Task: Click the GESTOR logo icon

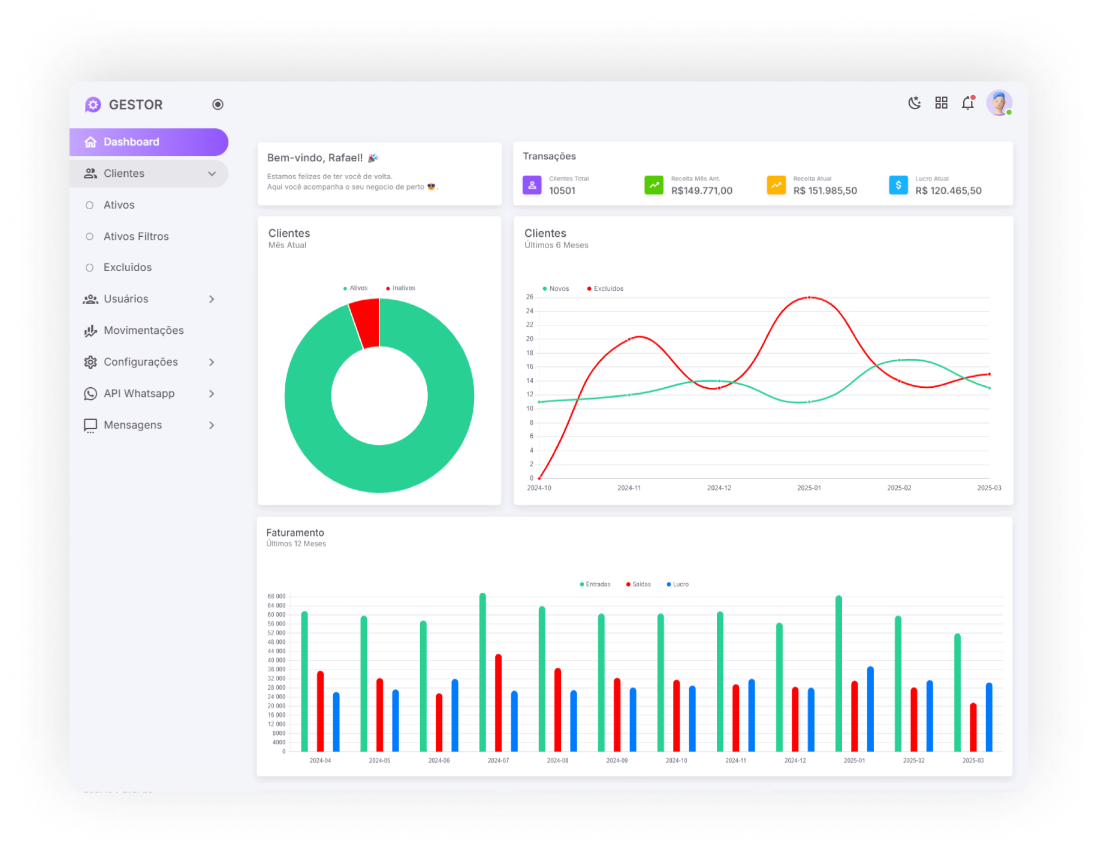Action: (93, 105)
